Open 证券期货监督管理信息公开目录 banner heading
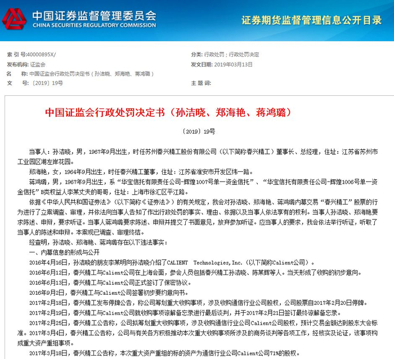The height and width of the screenshot is (359, 394). (x=312, y=20)
